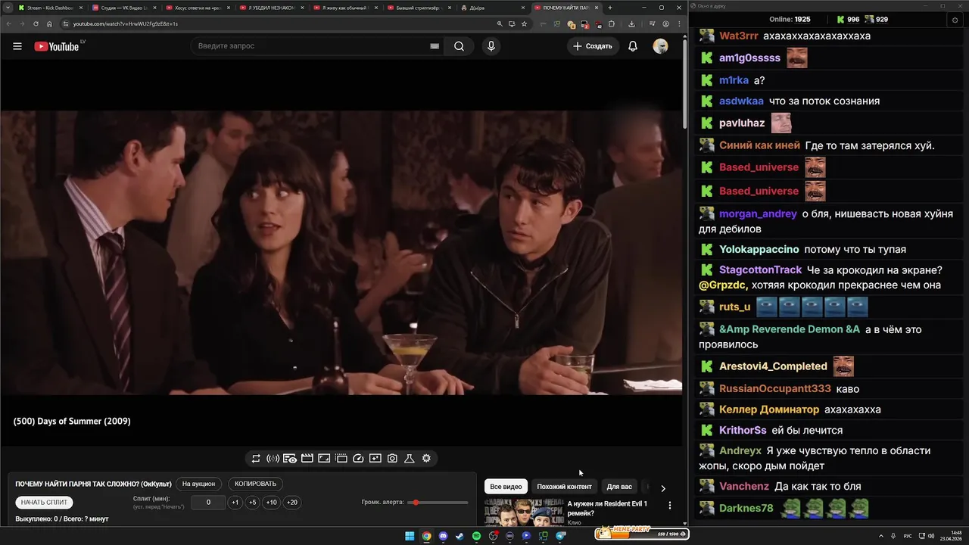The image size is (969, 545).
Task: Toggle the loop icon in the player toolbar
Action: click(256, 459)
